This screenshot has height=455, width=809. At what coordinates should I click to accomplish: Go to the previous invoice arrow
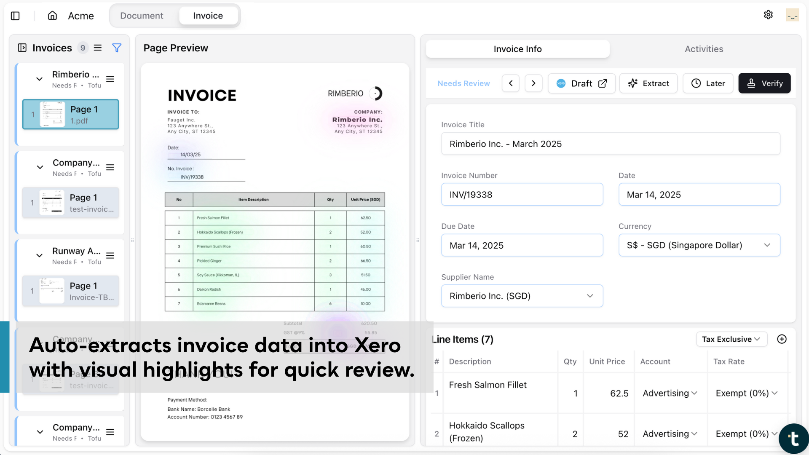coord(511,83)
